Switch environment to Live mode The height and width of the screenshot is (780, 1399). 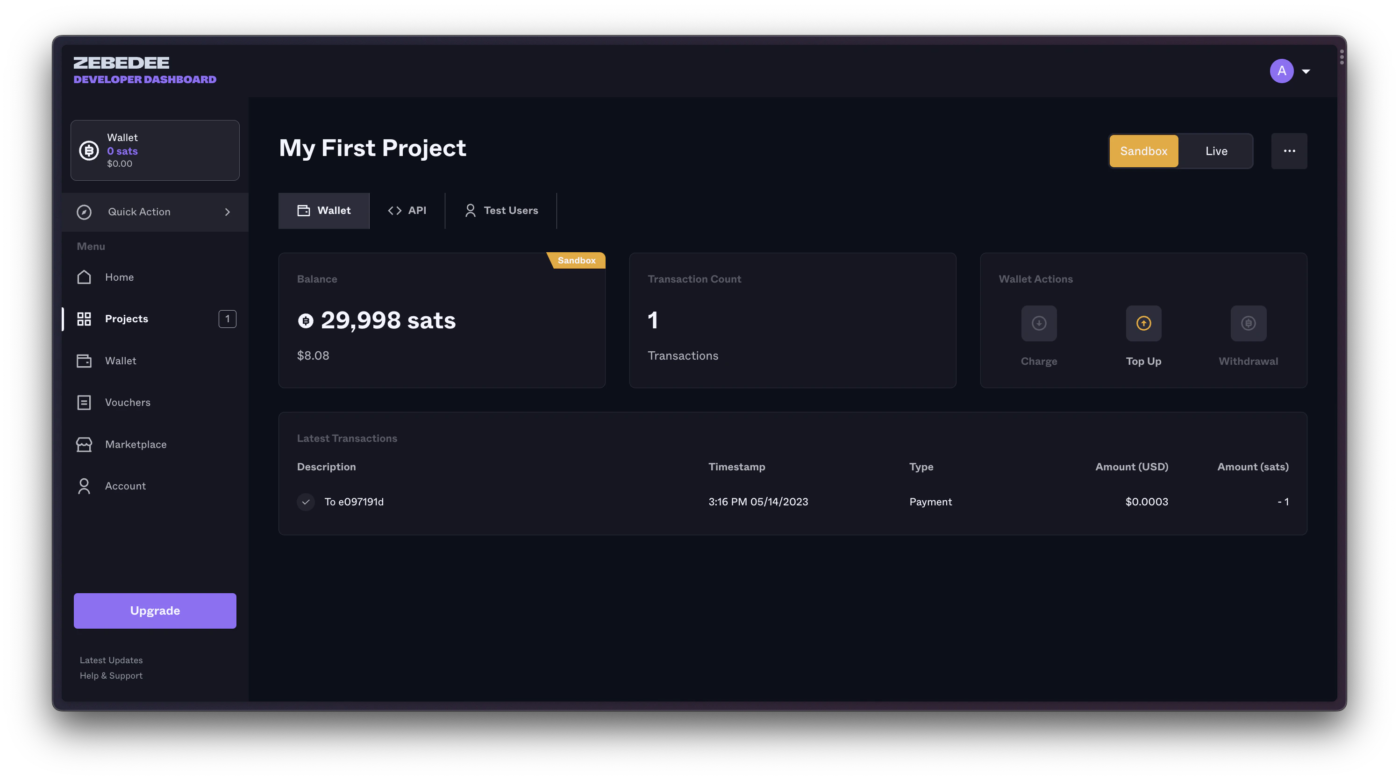tap(1216, 151)
